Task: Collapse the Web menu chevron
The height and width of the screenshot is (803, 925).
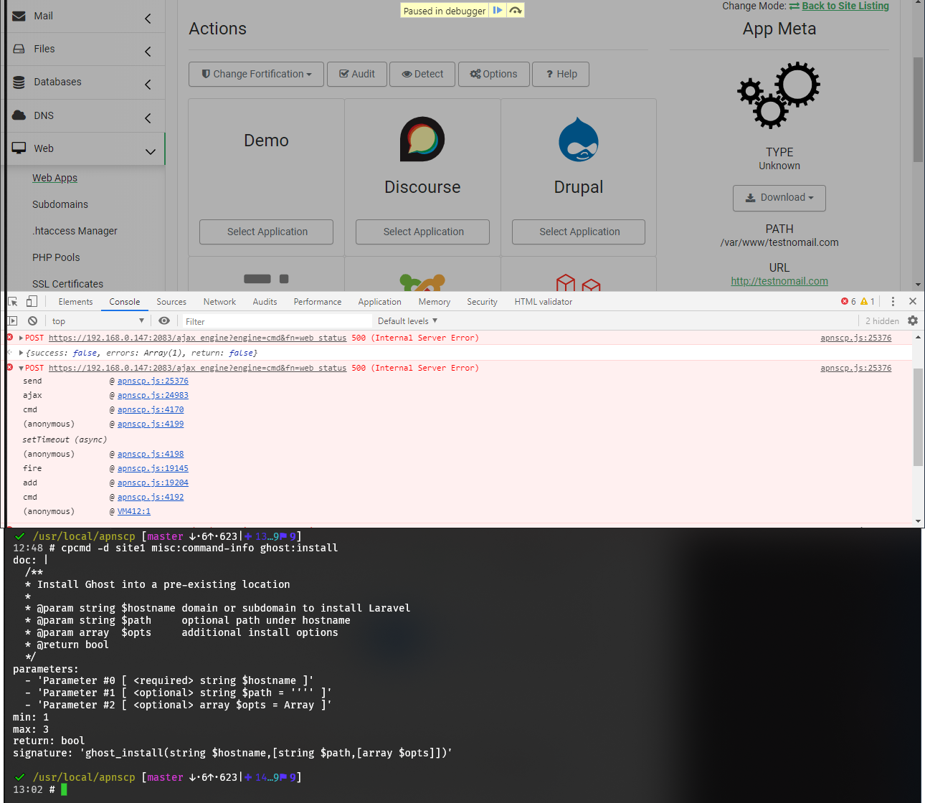Action: click(151, 151)
